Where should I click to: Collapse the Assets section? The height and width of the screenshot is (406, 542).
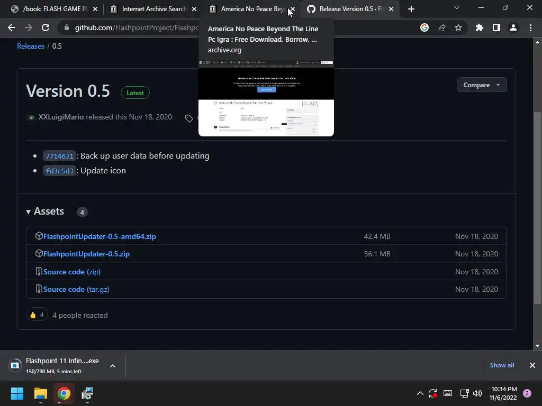pyautogui.click(x=46, y=211)
